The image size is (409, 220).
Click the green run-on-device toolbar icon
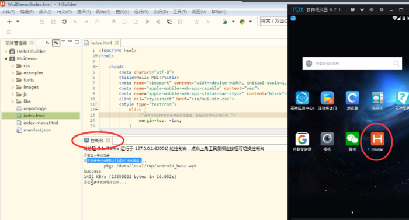click(225, 22)
